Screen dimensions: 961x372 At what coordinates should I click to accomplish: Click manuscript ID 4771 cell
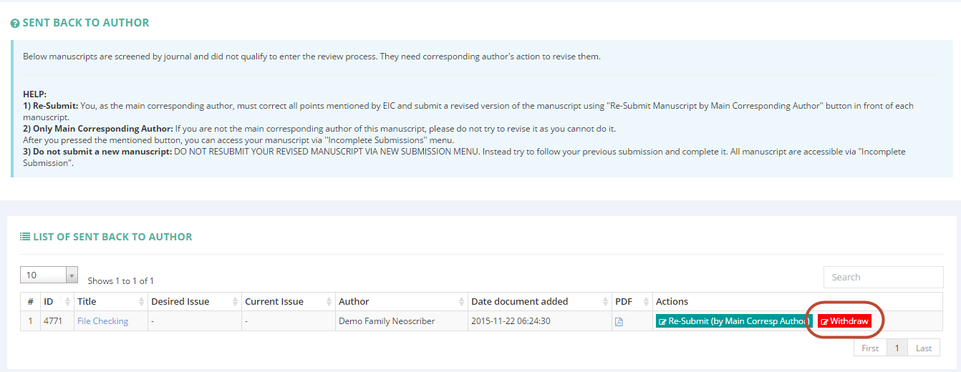tap(57, 321)
